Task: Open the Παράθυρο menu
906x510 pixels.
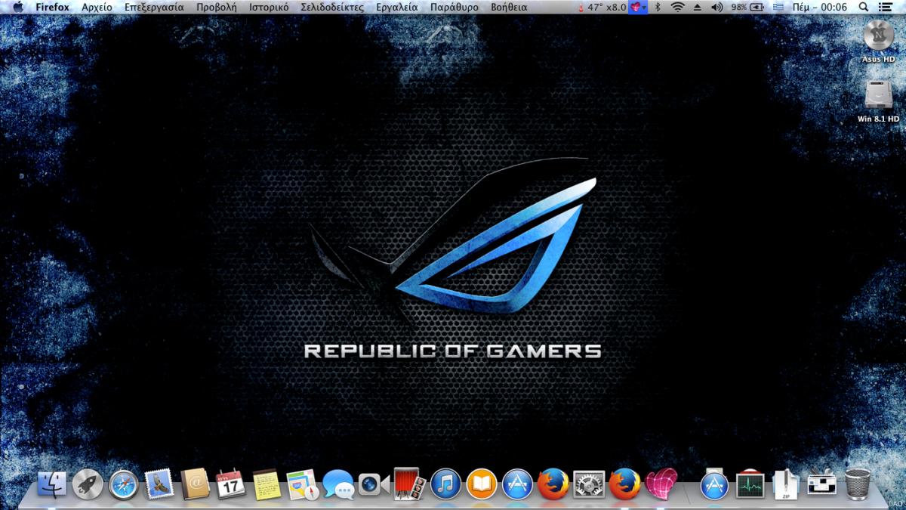Action: click(454, 7)
